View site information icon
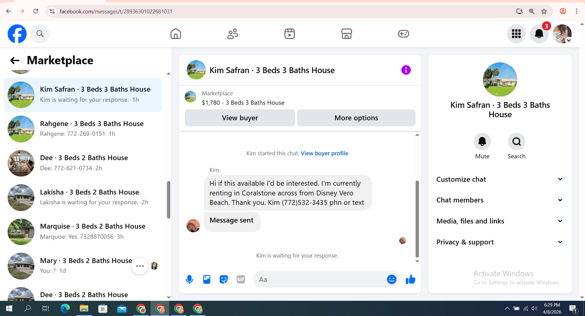The image size is (585, 316). point(52,11)
